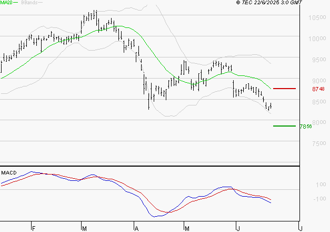This screenshot has width=330, height=232.
Task: Click the first J month marker (June)
Action: pyautogui.click(x=238, y=229)
